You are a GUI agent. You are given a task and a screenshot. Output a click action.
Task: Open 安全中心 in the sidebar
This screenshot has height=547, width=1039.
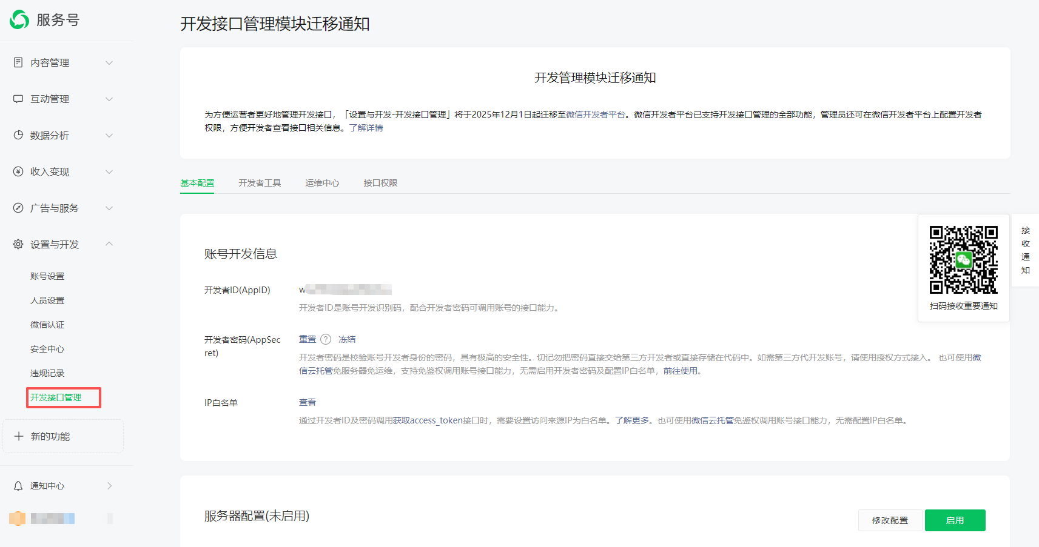click(47, 349)
